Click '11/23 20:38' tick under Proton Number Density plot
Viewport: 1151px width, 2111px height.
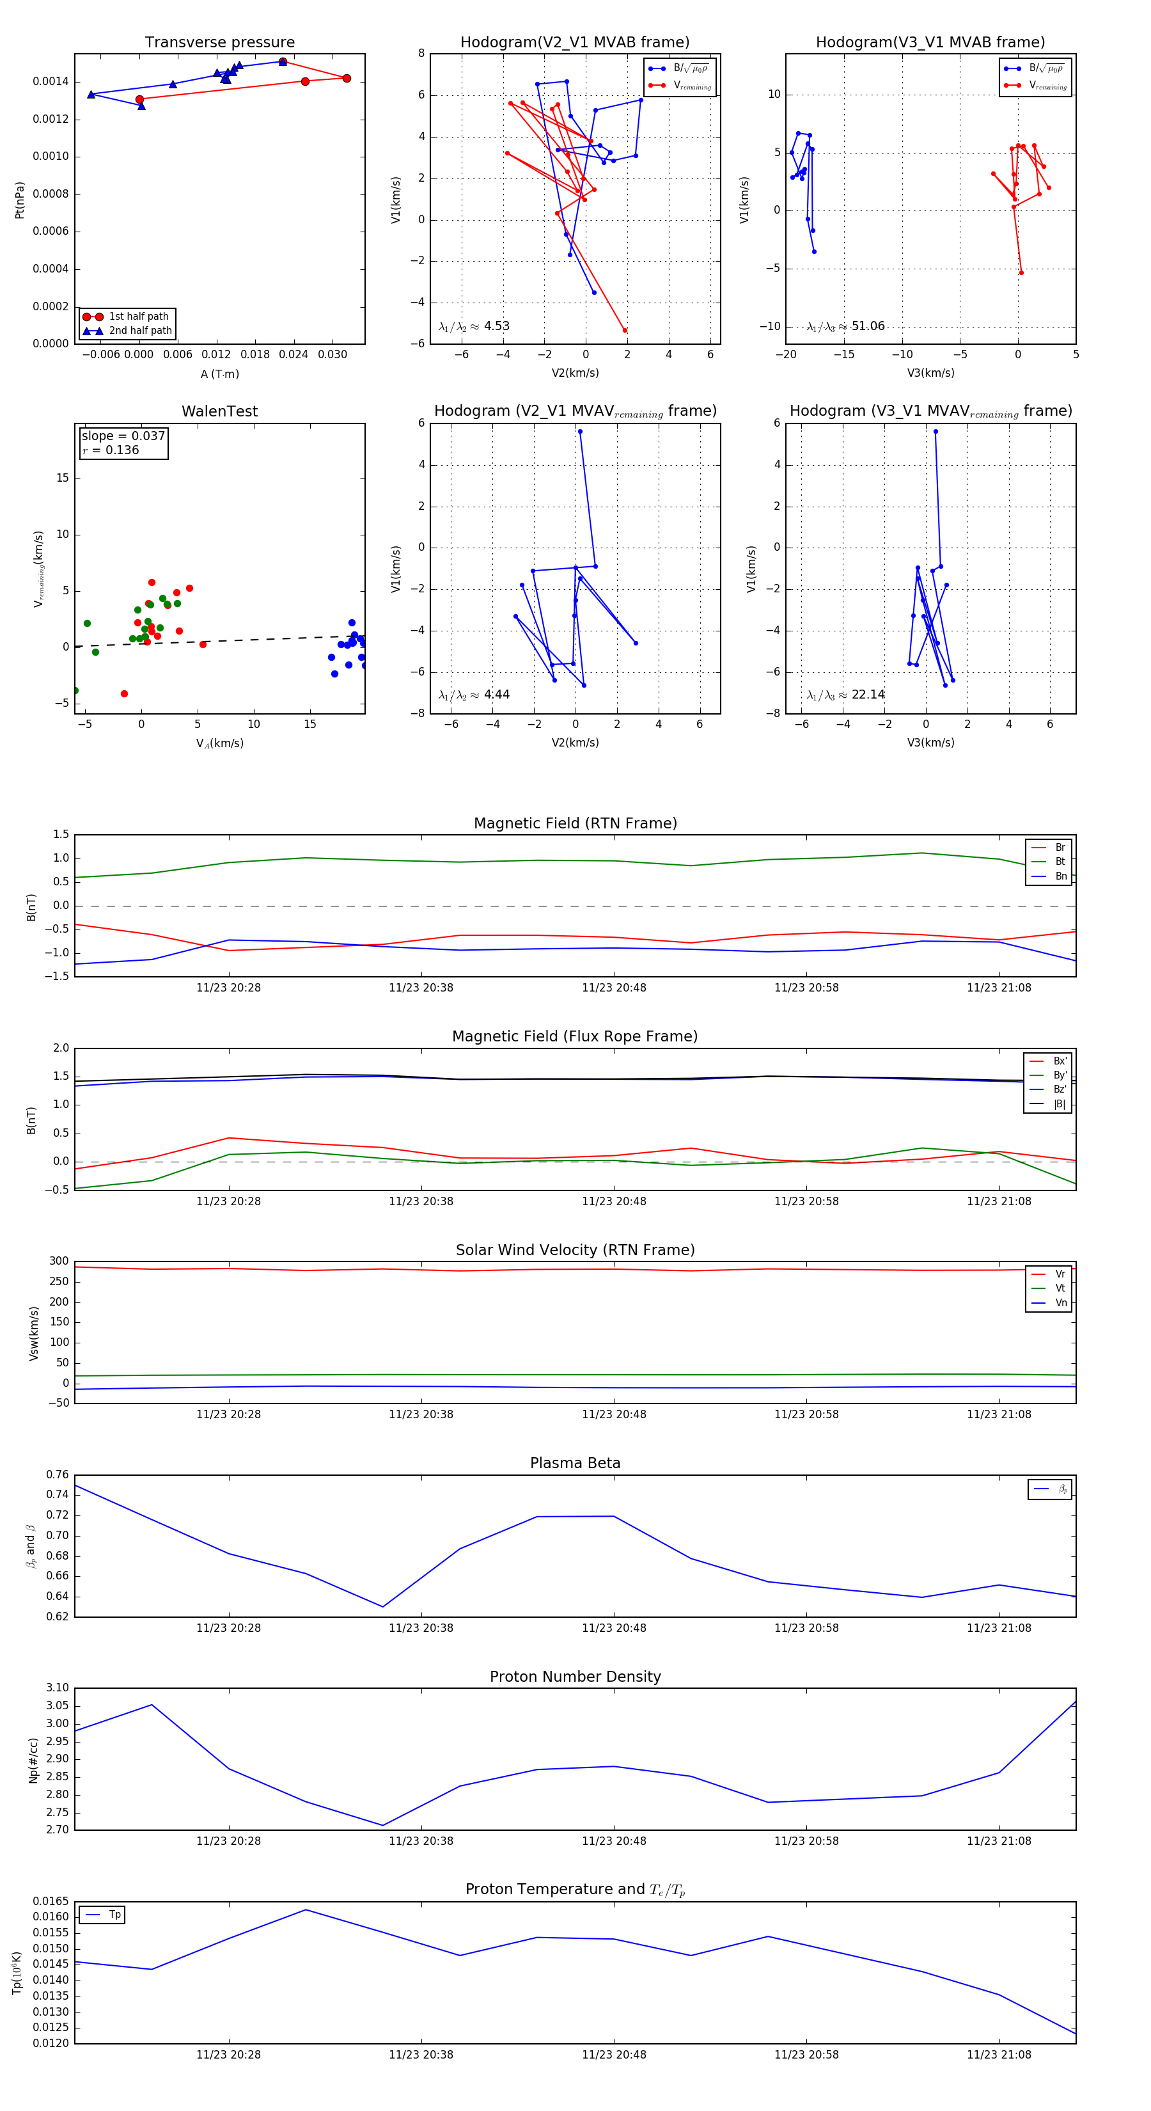click(421, 1840)
